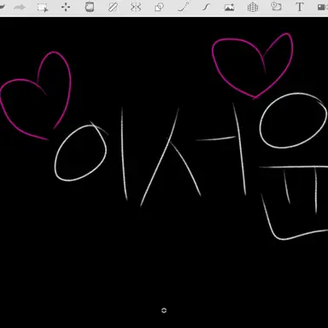328x328 pixels.
Task: Click the grayed Redo arrow
Action: 20,8
